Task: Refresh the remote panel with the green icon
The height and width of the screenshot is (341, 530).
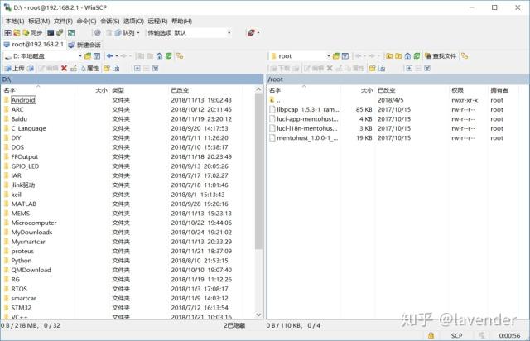Action: 417,56
